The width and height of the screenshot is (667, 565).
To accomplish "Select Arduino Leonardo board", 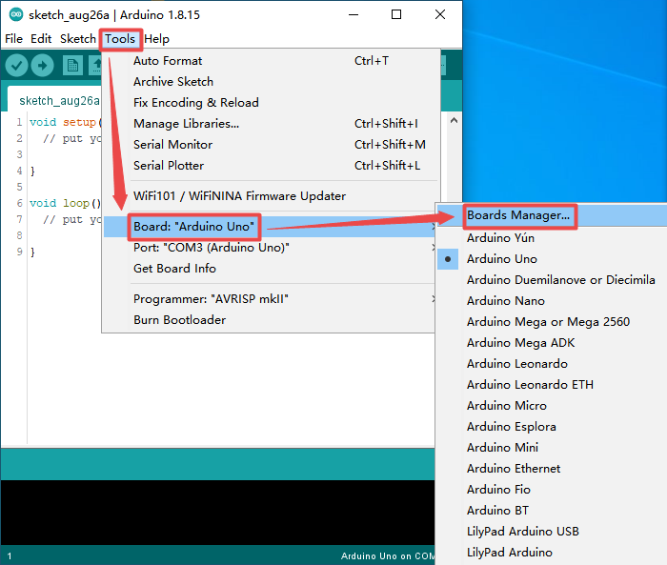I will (x=552, y=364).
